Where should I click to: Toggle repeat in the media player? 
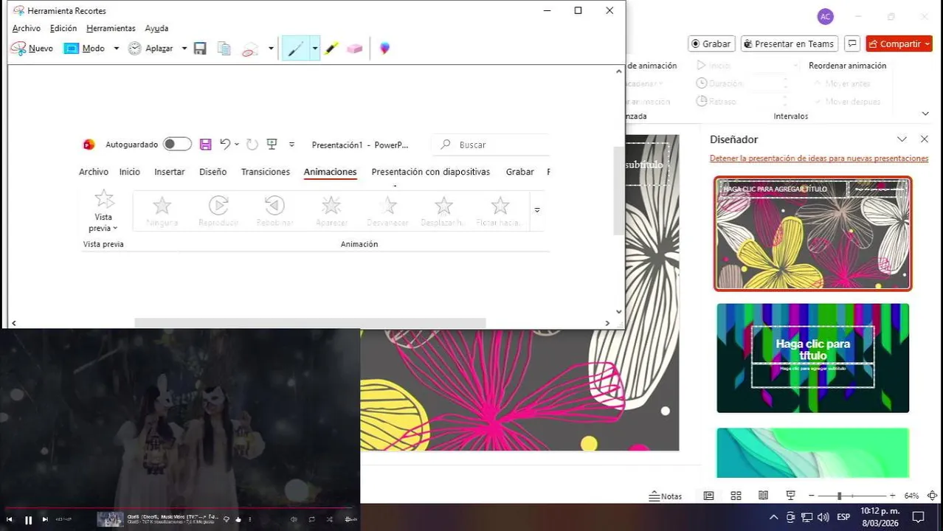click(x=311, y=519)
